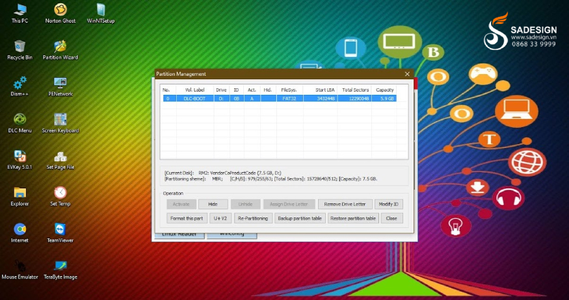The image size is (569, 300).
Task: Close Partition Management with title bar X
Action: click(x=407, y=74)
